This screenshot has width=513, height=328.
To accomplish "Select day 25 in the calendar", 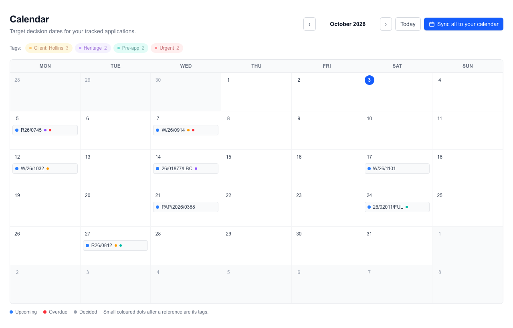I will pos(440,195).
